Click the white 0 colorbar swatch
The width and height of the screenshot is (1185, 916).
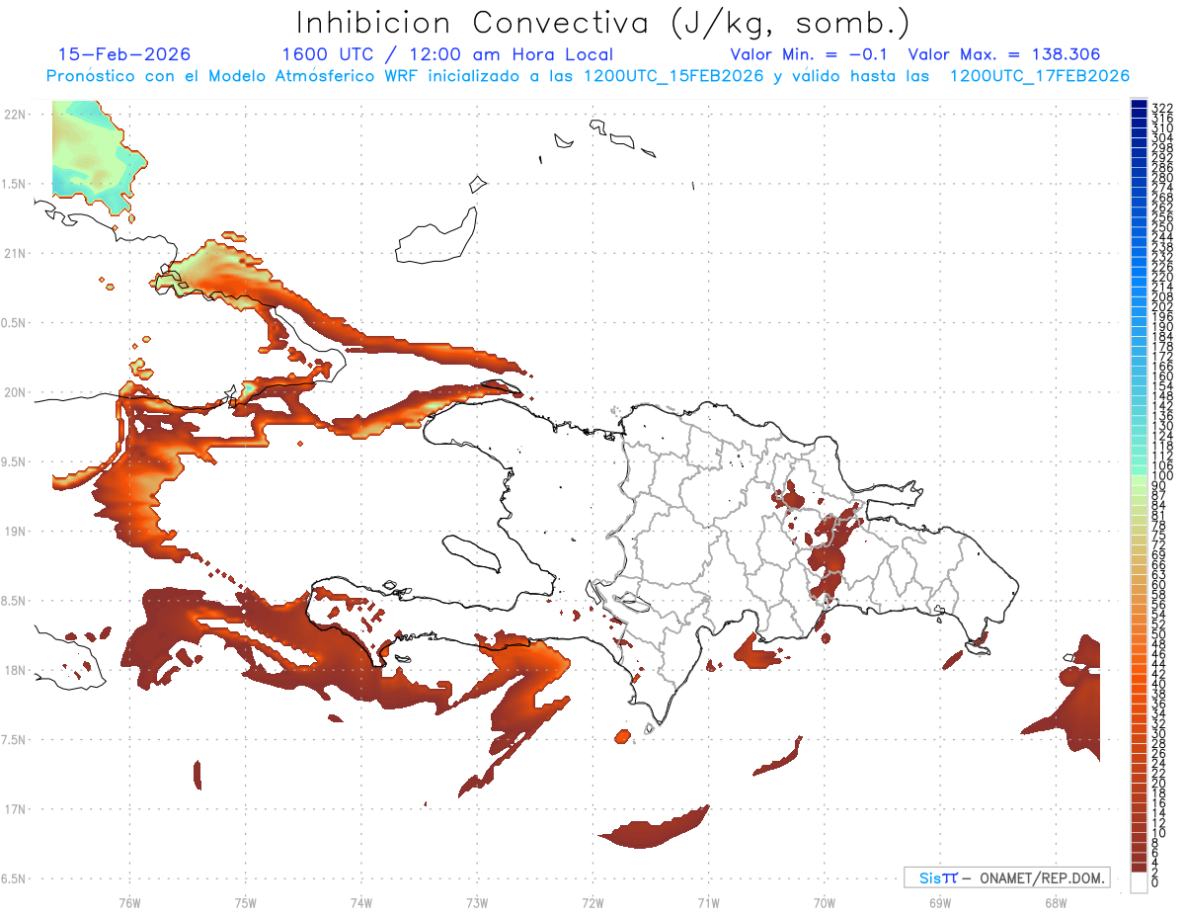coord(1139,882)
